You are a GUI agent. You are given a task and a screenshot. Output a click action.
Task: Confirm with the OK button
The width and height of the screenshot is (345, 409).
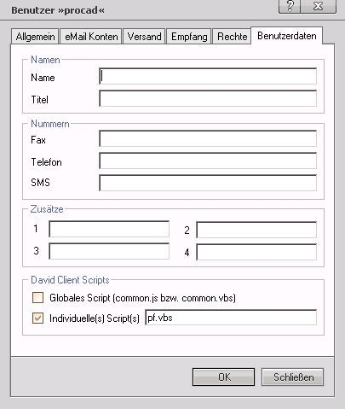click(x=223, y=377)
